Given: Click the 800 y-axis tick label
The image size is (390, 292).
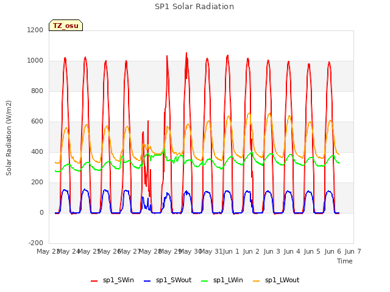Looking at the screenshot, I should click(37, 91).
